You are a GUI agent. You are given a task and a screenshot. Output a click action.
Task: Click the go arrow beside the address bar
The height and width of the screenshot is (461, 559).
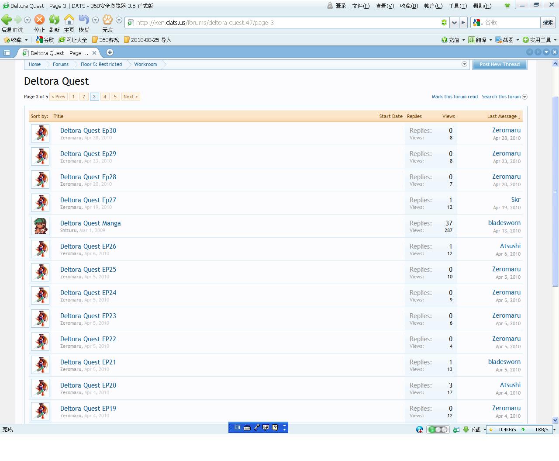point(463,23)
